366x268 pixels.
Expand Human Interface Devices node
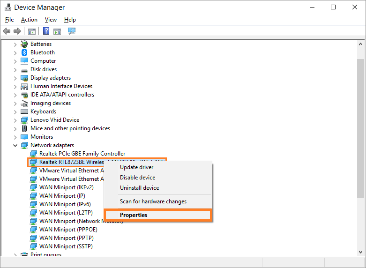[x=15, y=87]
